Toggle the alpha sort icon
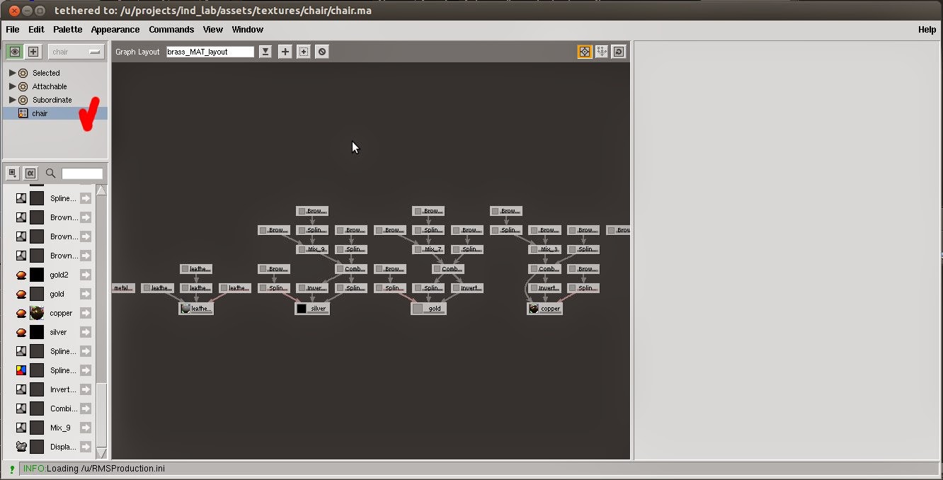The height and width of the screenshot is (480, 943). (30, 173)
